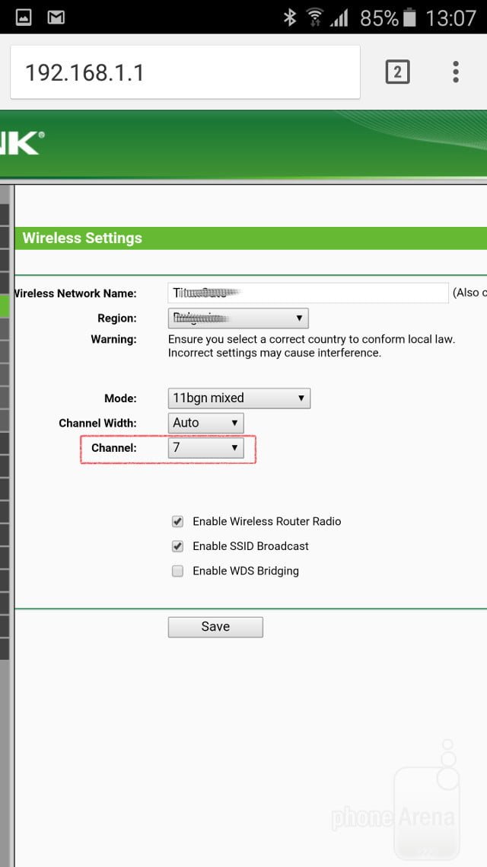The height and width of the screenshot is (867, 487).
Task: Tap the clock showing 13:07
Action: coord(450,17)
